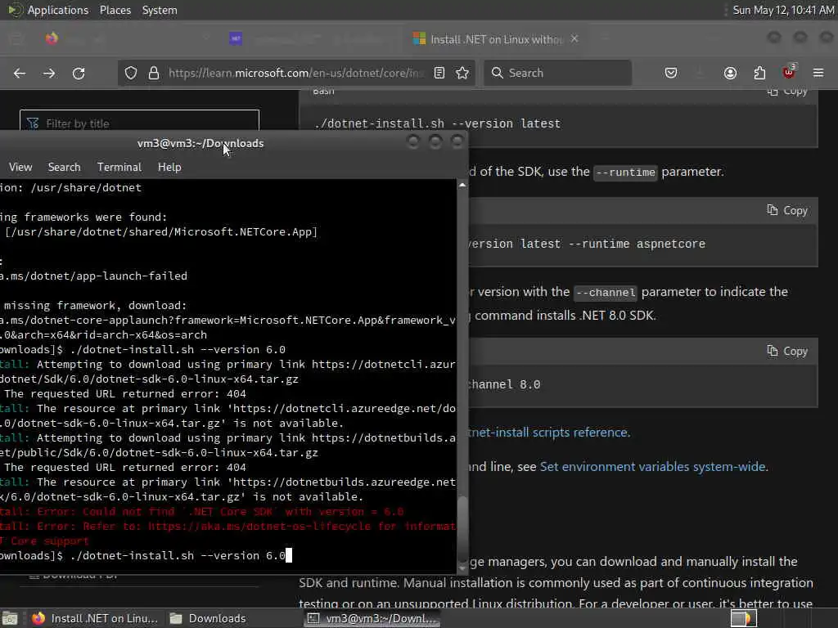Open the Firefox account icon

(730, 73)
